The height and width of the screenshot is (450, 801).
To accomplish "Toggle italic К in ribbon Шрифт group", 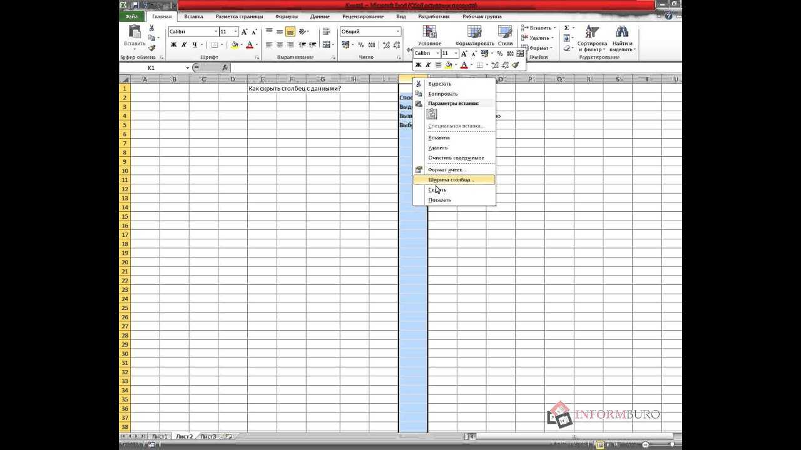I will [184, 45].
